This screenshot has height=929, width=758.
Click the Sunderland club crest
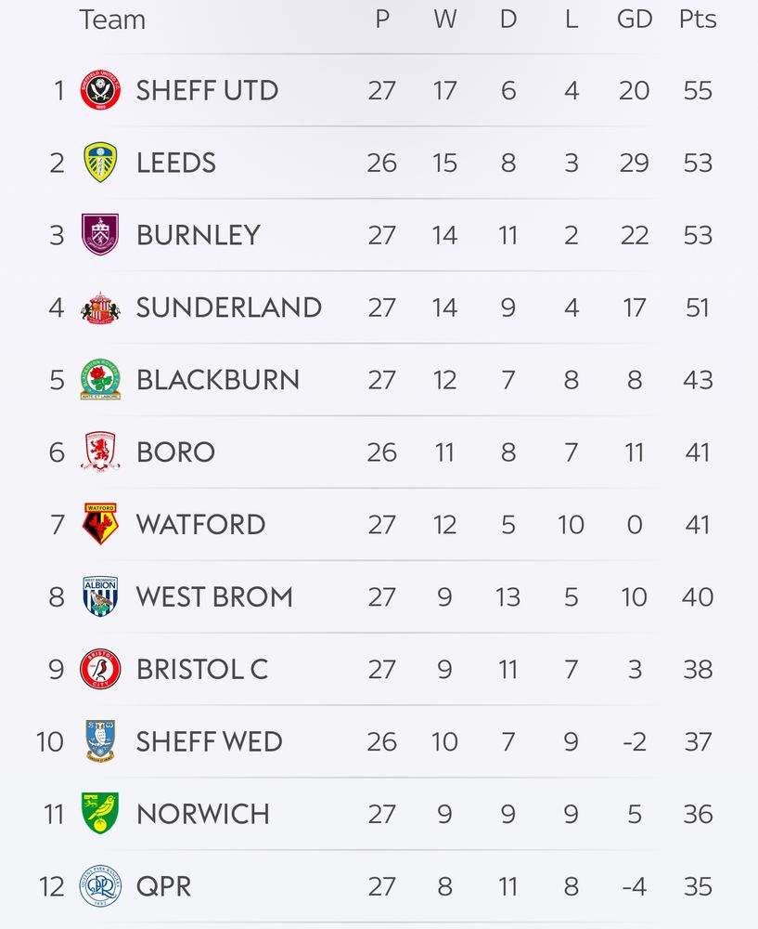(100, 307)
